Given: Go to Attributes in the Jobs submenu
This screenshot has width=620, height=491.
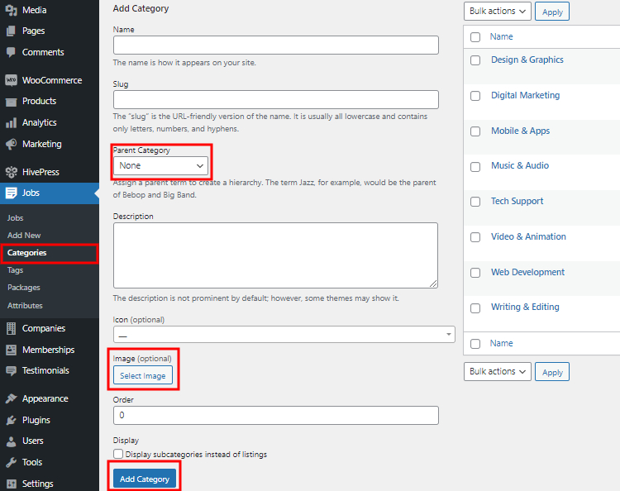Looking at the screenshot, I should point(25,306).
